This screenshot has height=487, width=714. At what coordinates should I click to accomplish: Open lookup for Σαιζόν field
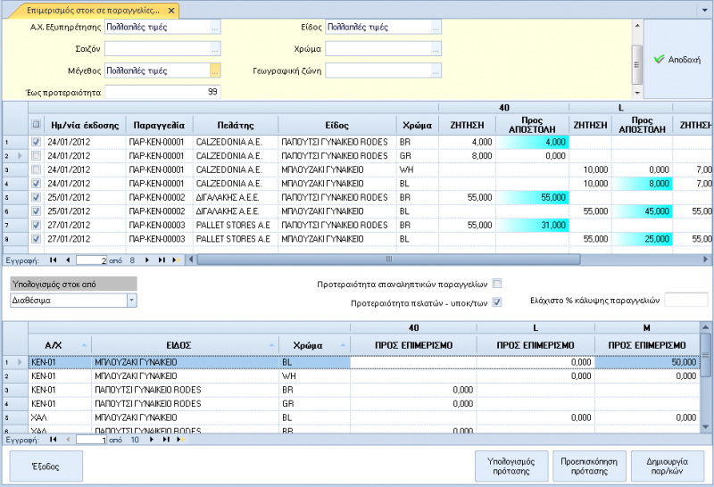click(215, 49)
